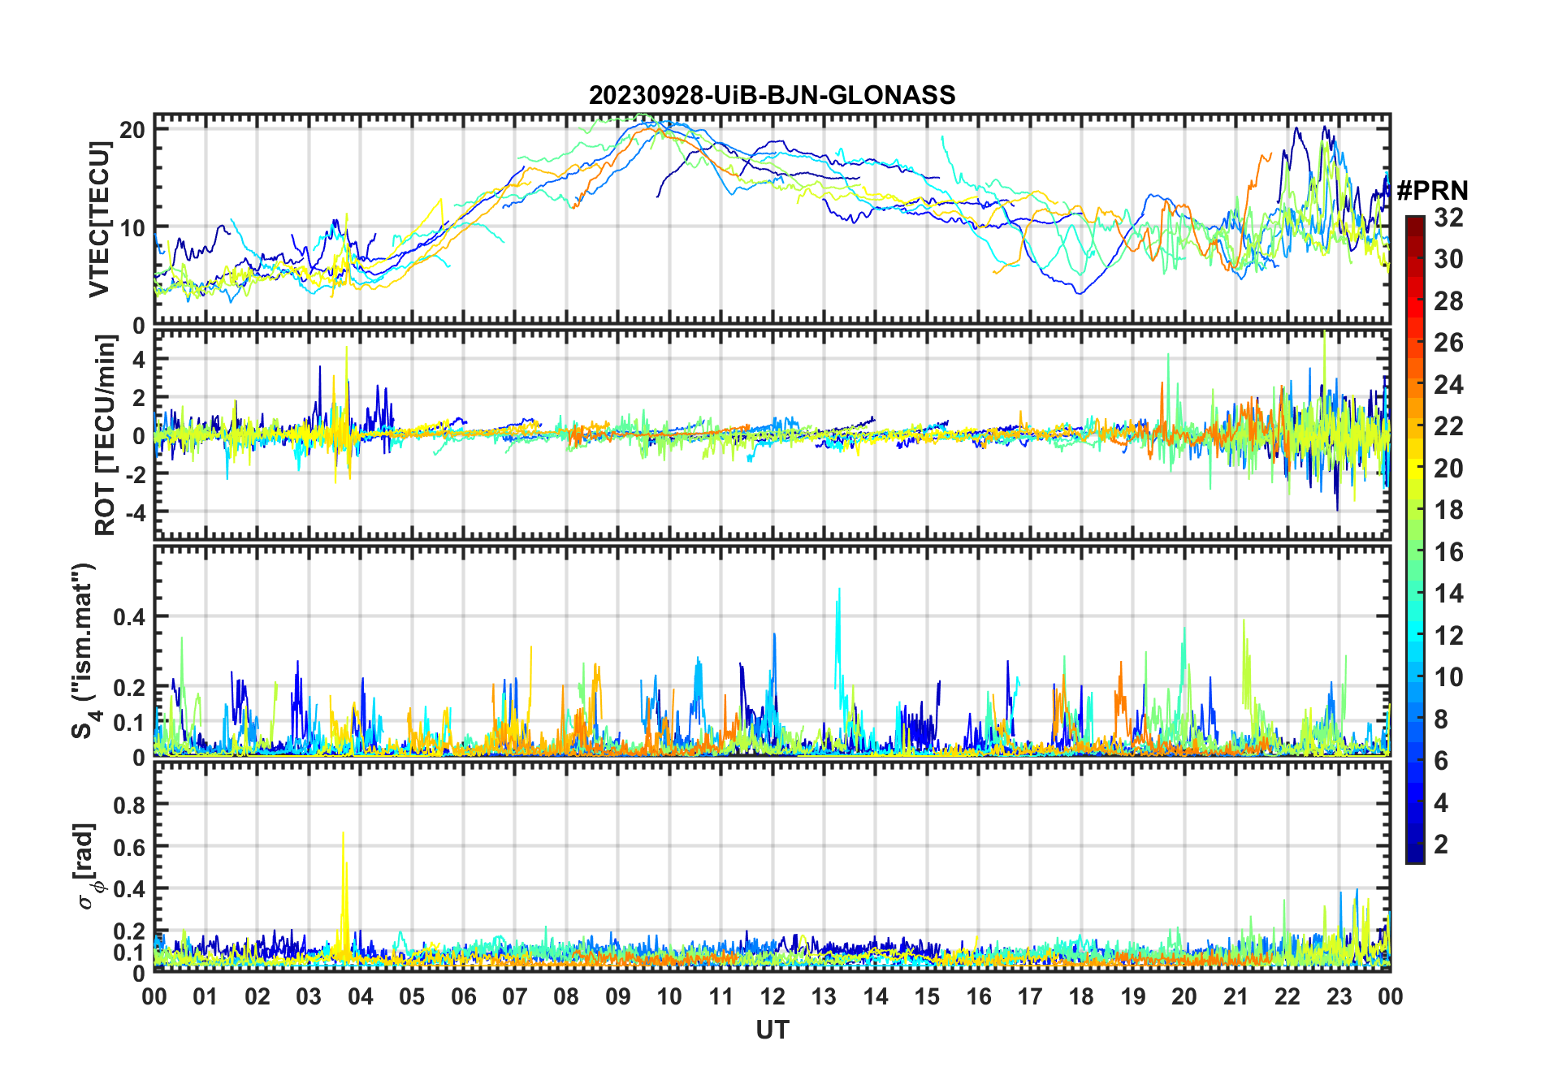The width and height of the screenshot is (1545, 1080).
Task: Click the 23 hour tick on the x-axis
Action: pyautogui.click(x=1339, y=996)
